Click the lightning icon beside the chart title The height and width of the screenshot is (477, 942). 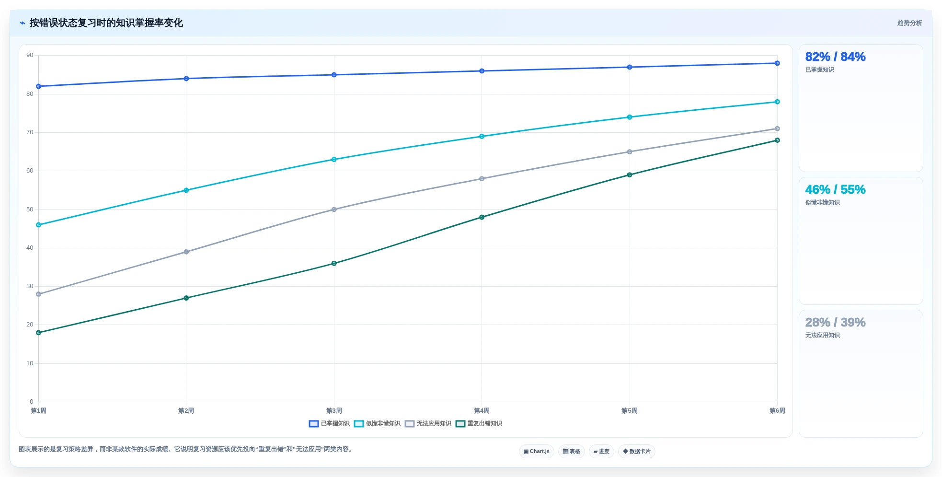coord(22,23)
